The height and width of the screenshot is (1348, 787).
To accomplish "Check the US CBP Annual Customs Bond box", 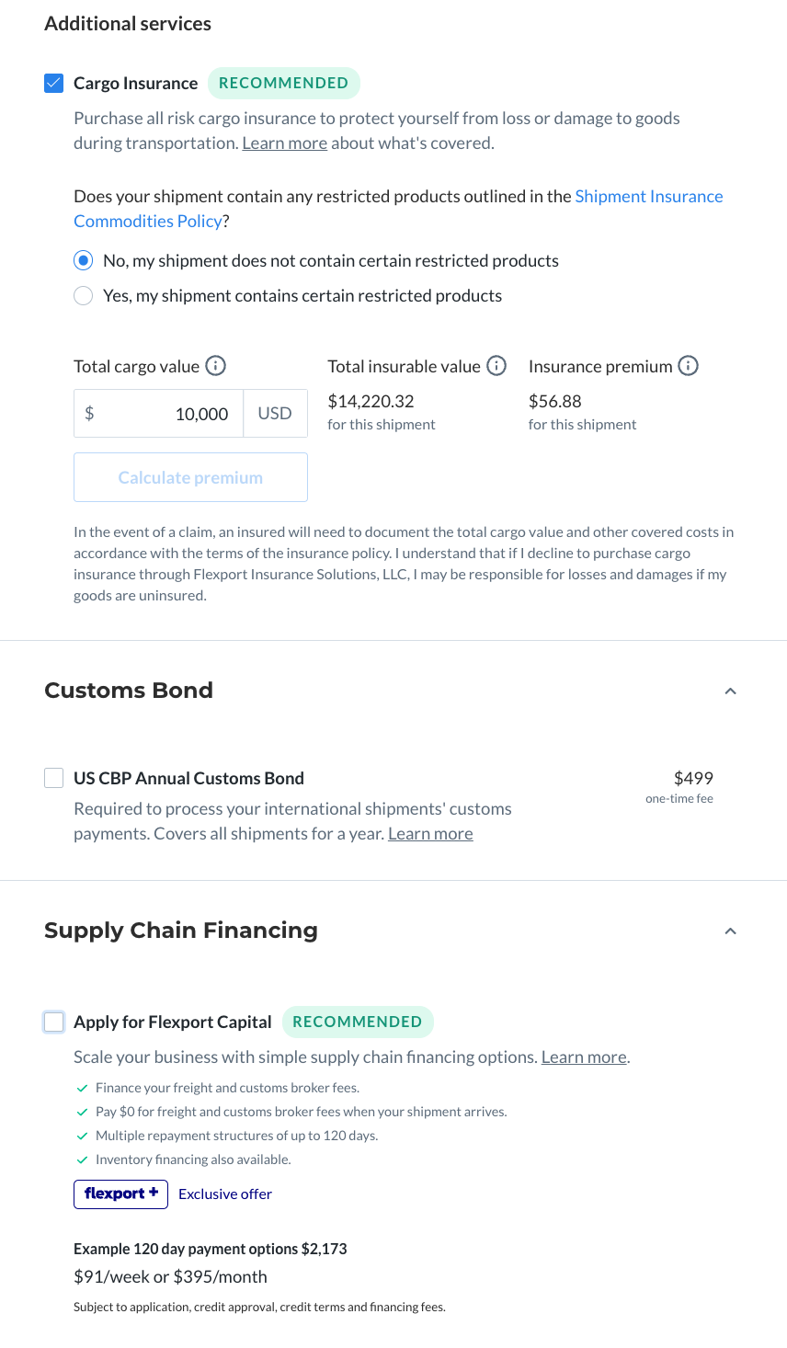I will (x=54, y=778).
